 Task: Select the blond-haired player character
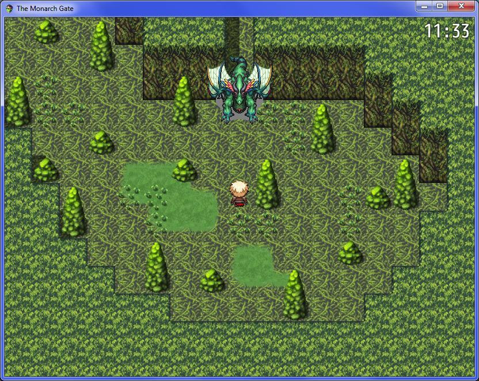click(239, 193)
